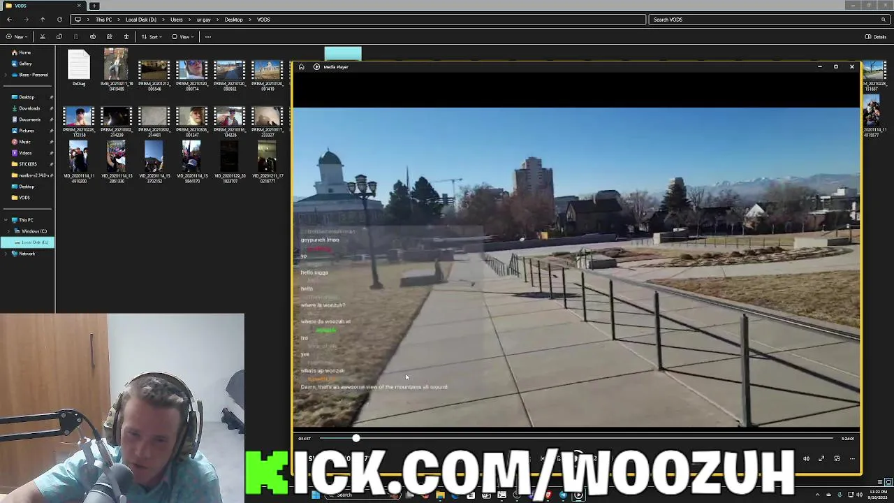
Task: Select the VODS tab
Action: click(x=43, y=6)
